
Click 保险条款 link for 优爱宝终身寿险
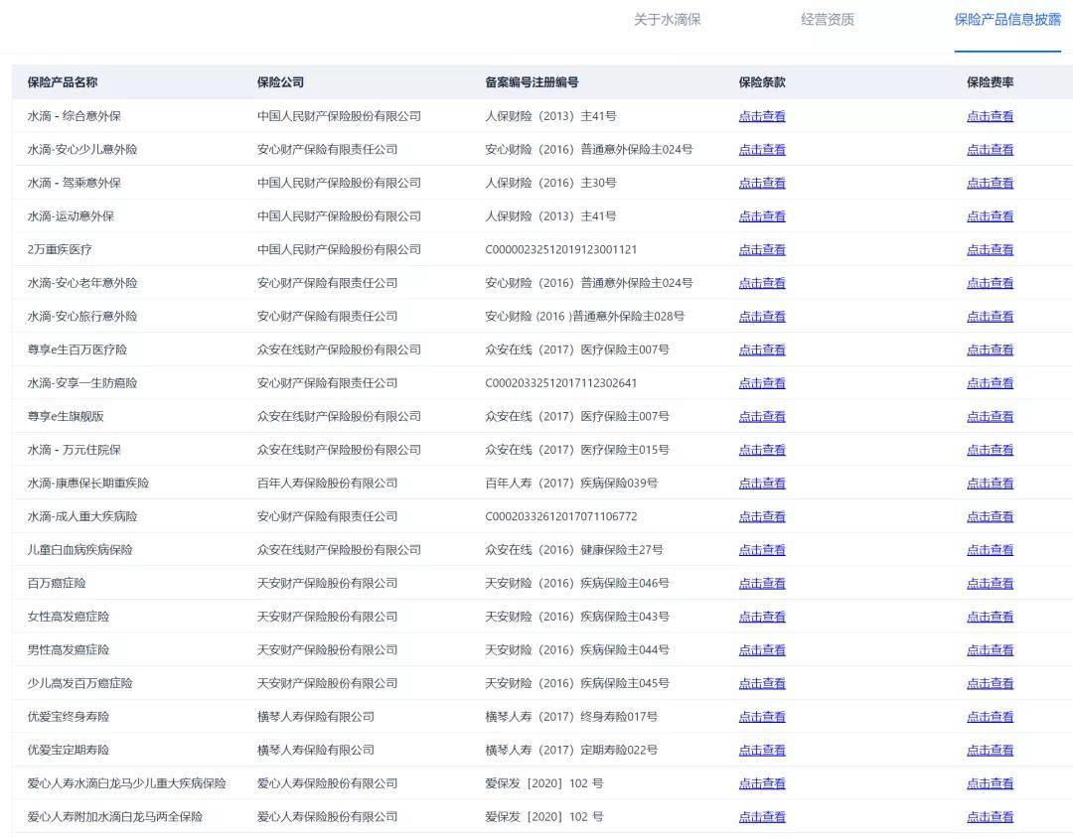click(x=762, y=717)
